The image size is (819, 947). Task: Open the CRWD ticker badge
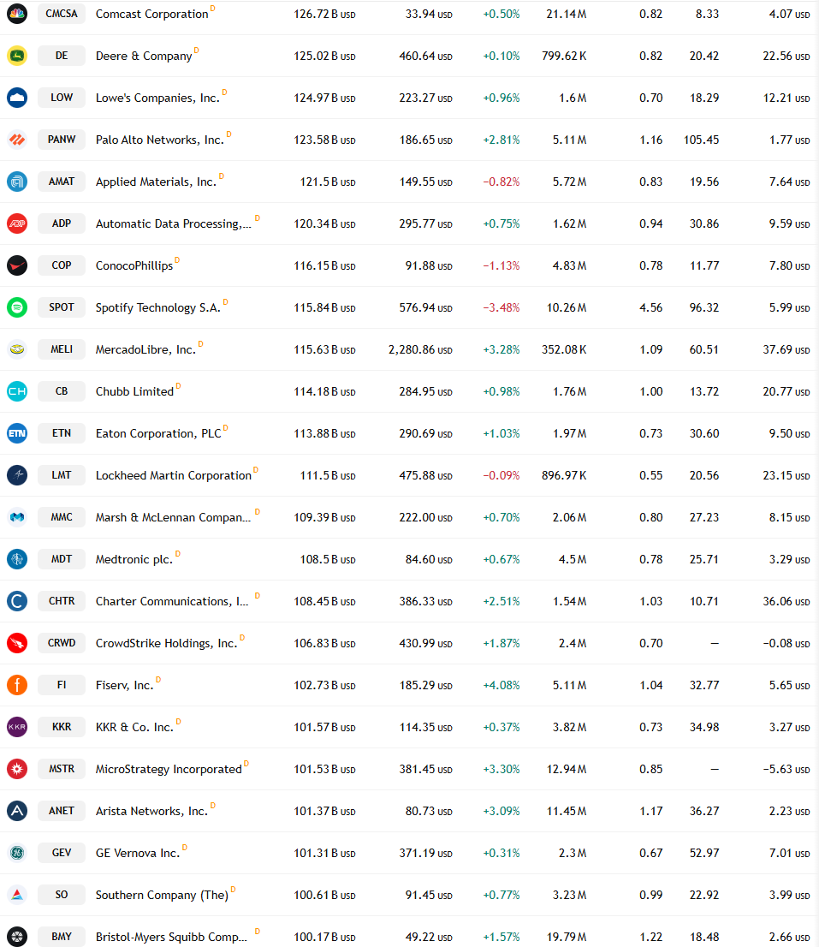(x=62, y=643)
